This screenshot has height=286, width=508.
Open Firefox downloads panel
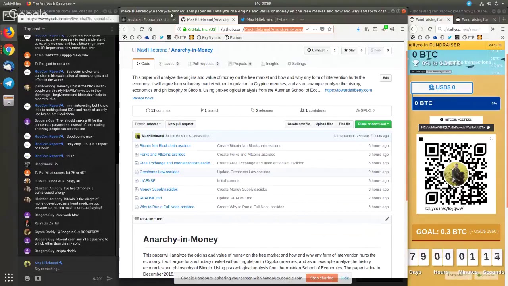[358, 29]
